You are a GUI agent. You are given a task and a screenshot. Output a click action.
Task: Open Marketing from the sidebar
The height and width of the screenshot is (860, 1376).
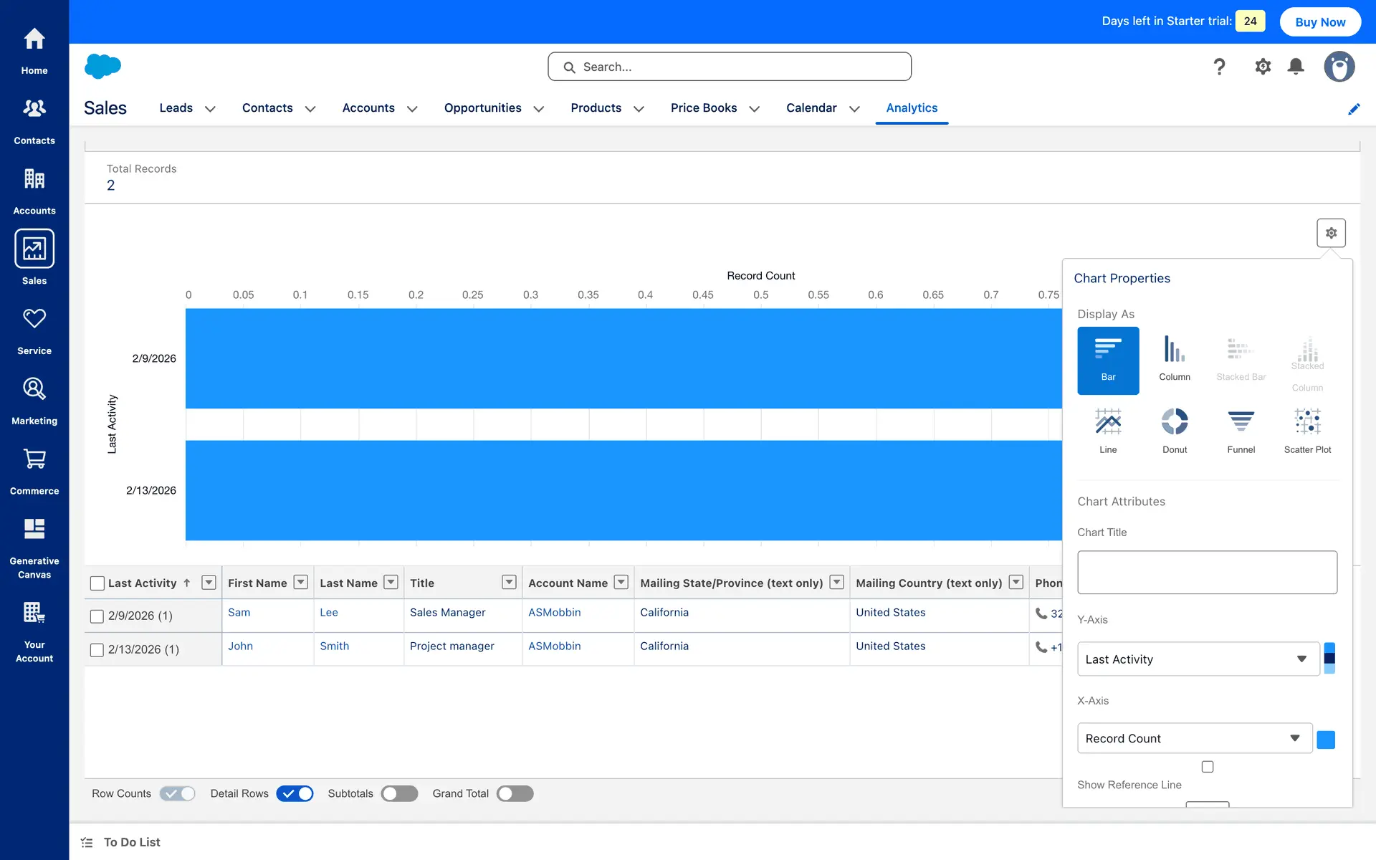[34, 401]
